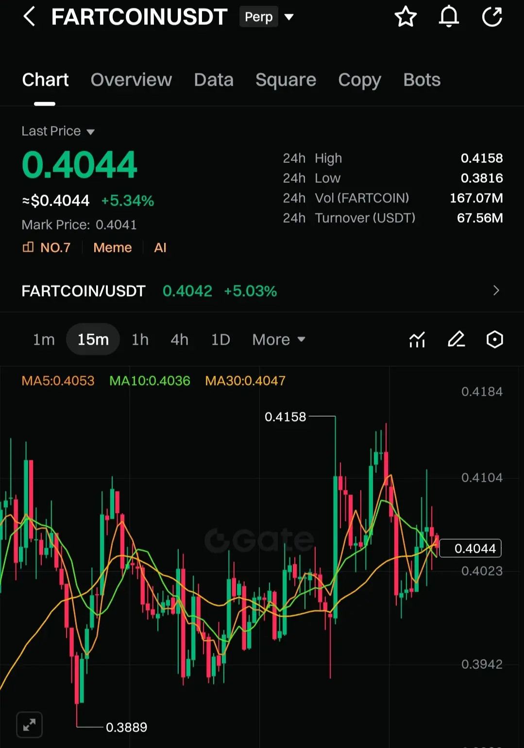This screenshot has height=748, width=524.
Task: Expand chart to fullscreen
Action: (29, 725)
